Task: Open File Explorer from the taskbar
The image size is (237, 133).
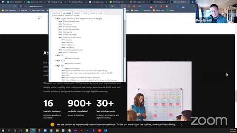Action: [x=57, y=130]
